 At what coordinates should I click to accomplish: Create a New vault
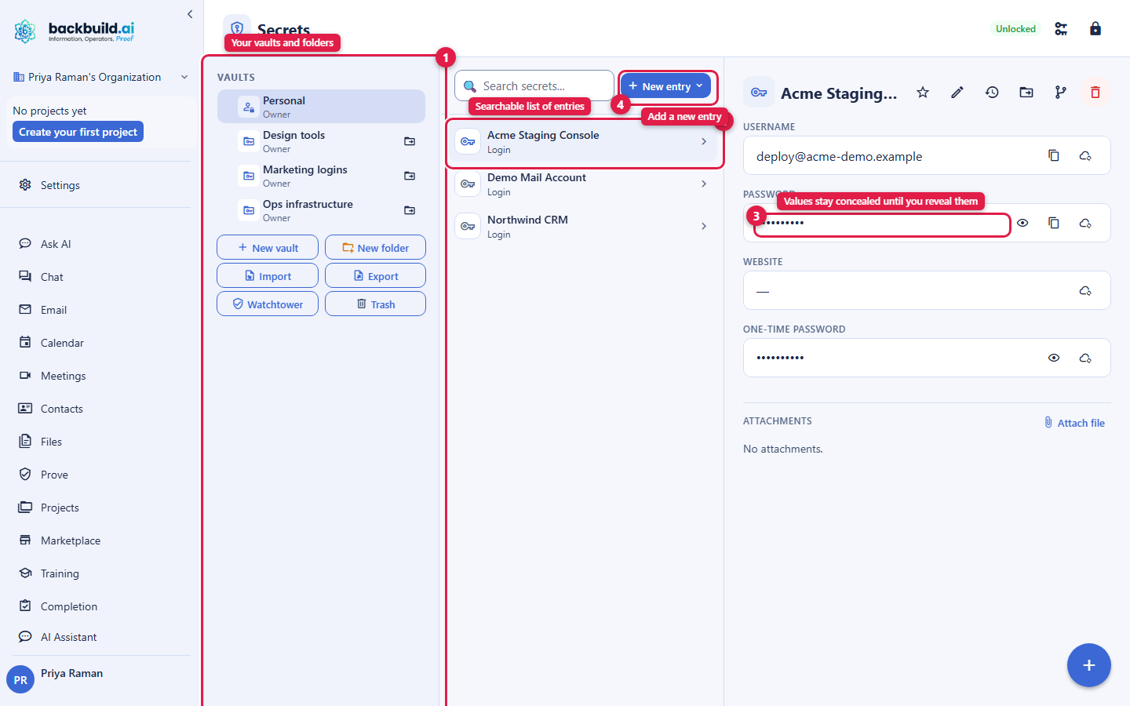(x=268, y=247)
